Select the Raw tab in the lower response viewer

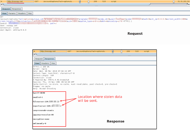(x=37, y=63)
